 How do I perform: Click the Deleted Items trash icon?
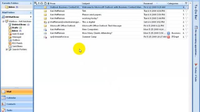10,25
